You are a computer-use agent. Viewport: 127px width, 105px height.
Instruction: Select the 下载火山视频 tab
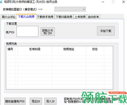coord(26,17)
